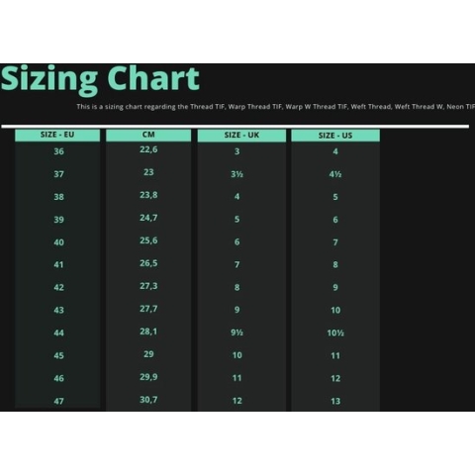Click the CM column header
The width and height of the screenshot is (475, 475).
(148, 135)
